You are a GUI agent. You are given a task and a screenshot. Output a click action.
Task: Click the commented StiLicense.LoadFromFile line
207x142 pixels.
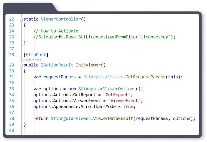click(104, 37)
